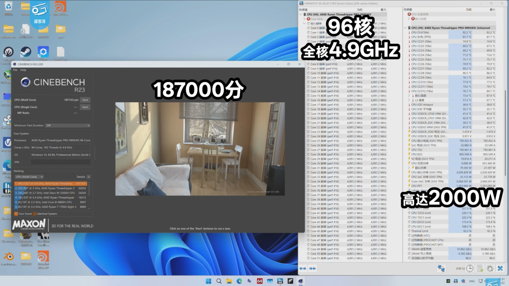This screenshot has height=286, width=509.
Task: Select the 96C/192T Threadripper ranking row
Action: coord(50,184)
